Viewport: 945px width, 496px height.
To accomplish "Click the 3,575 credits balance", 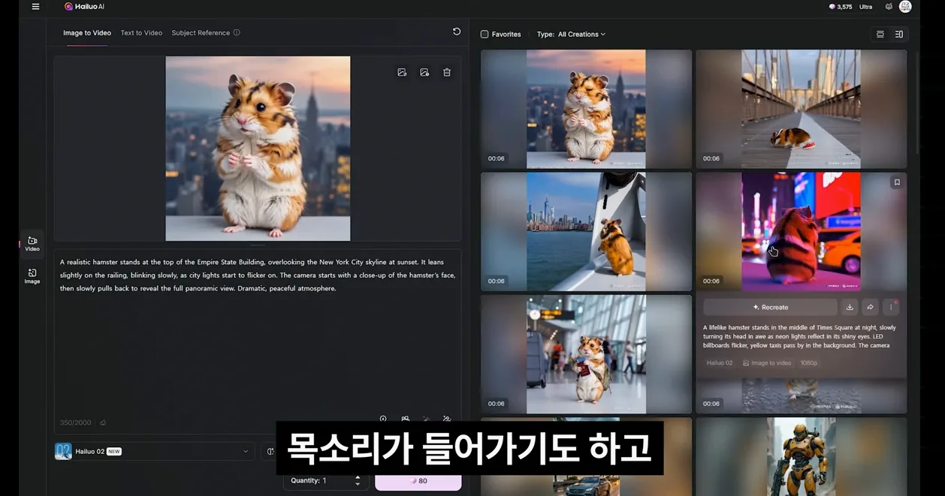I will click(841, 7).
